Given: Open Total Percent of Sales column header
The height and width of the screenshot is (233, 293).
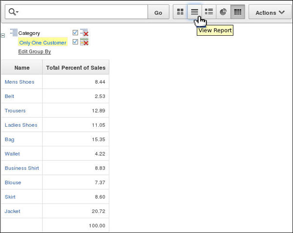Looking at the screenshot, I should 76,68.
